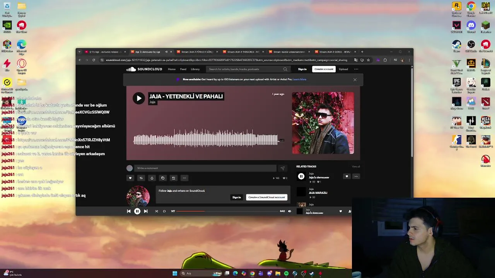Click the search magnifier icon
This screenshot has height=278, width=495.
pyautogui.click(x=285, y=69)
